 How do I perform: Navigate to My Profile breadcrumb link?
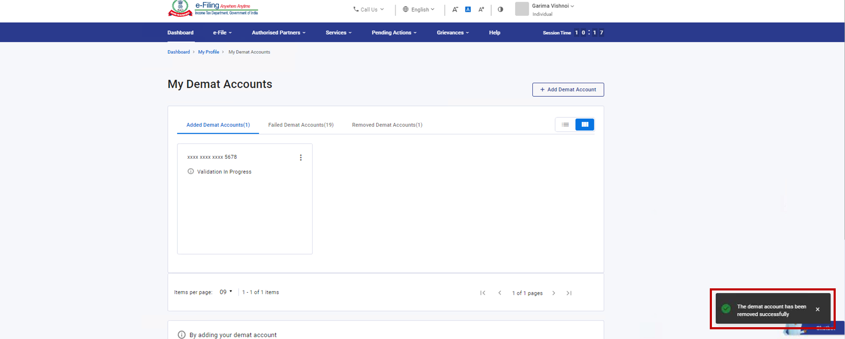coord(208,52)
